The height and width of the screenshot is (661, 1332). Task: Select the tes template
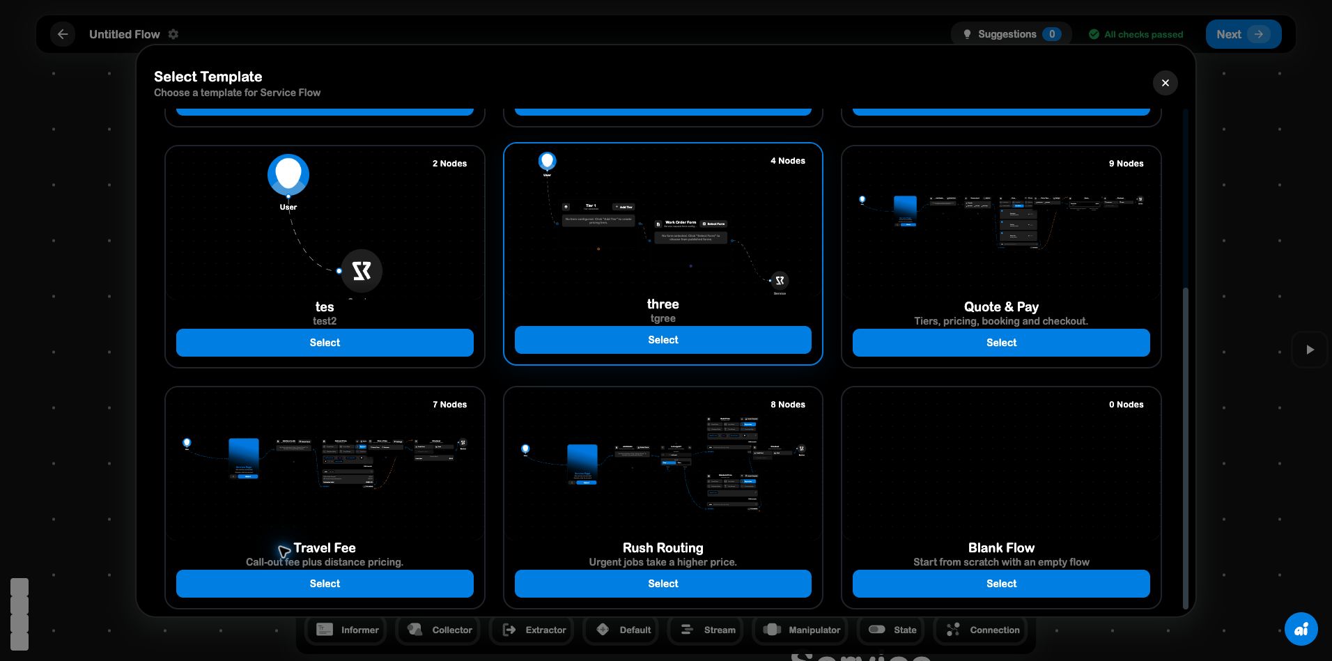[325, 343]
